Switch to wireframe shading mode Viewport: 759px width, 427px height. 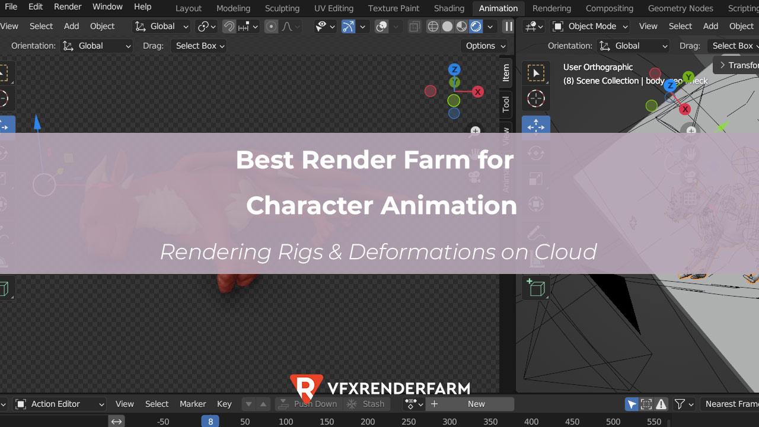[433, 26]
